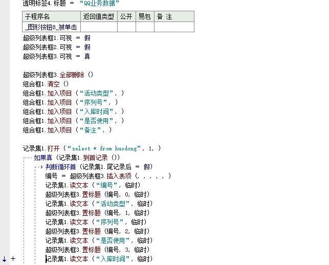Click the plus icon in the left gutter
Viewport: 329px width, 265px height.
coord(13,258)
